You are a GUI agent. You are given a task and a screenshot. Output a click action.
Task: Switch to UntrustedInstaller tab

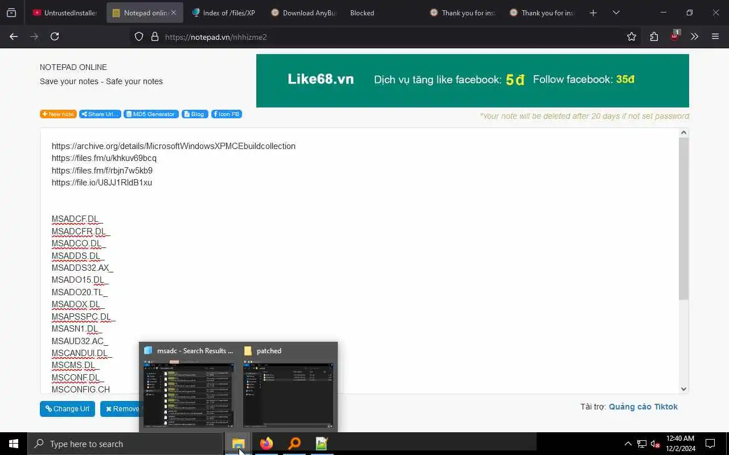point(65,13)
